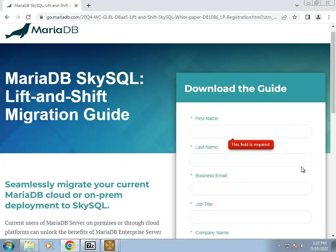The height and width of the screenshot is (252, 336).
Task: Close the MariaDB SkySQL tab
Action: (76, 6)
